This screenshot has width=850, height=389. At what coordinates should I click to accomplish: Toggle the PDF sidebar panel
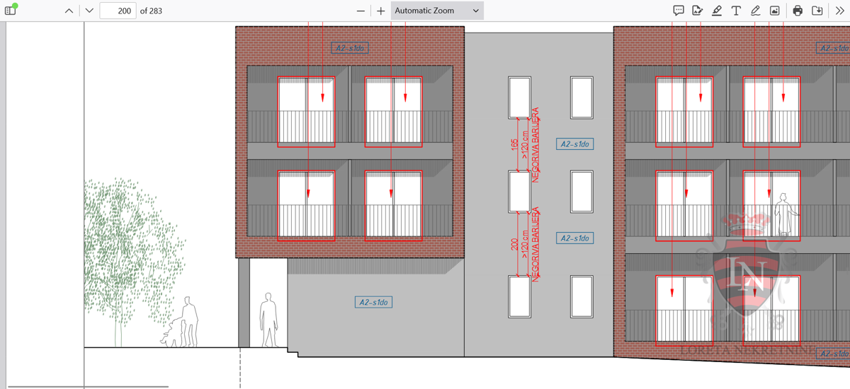pyautogui.click(x=11, y=11)
